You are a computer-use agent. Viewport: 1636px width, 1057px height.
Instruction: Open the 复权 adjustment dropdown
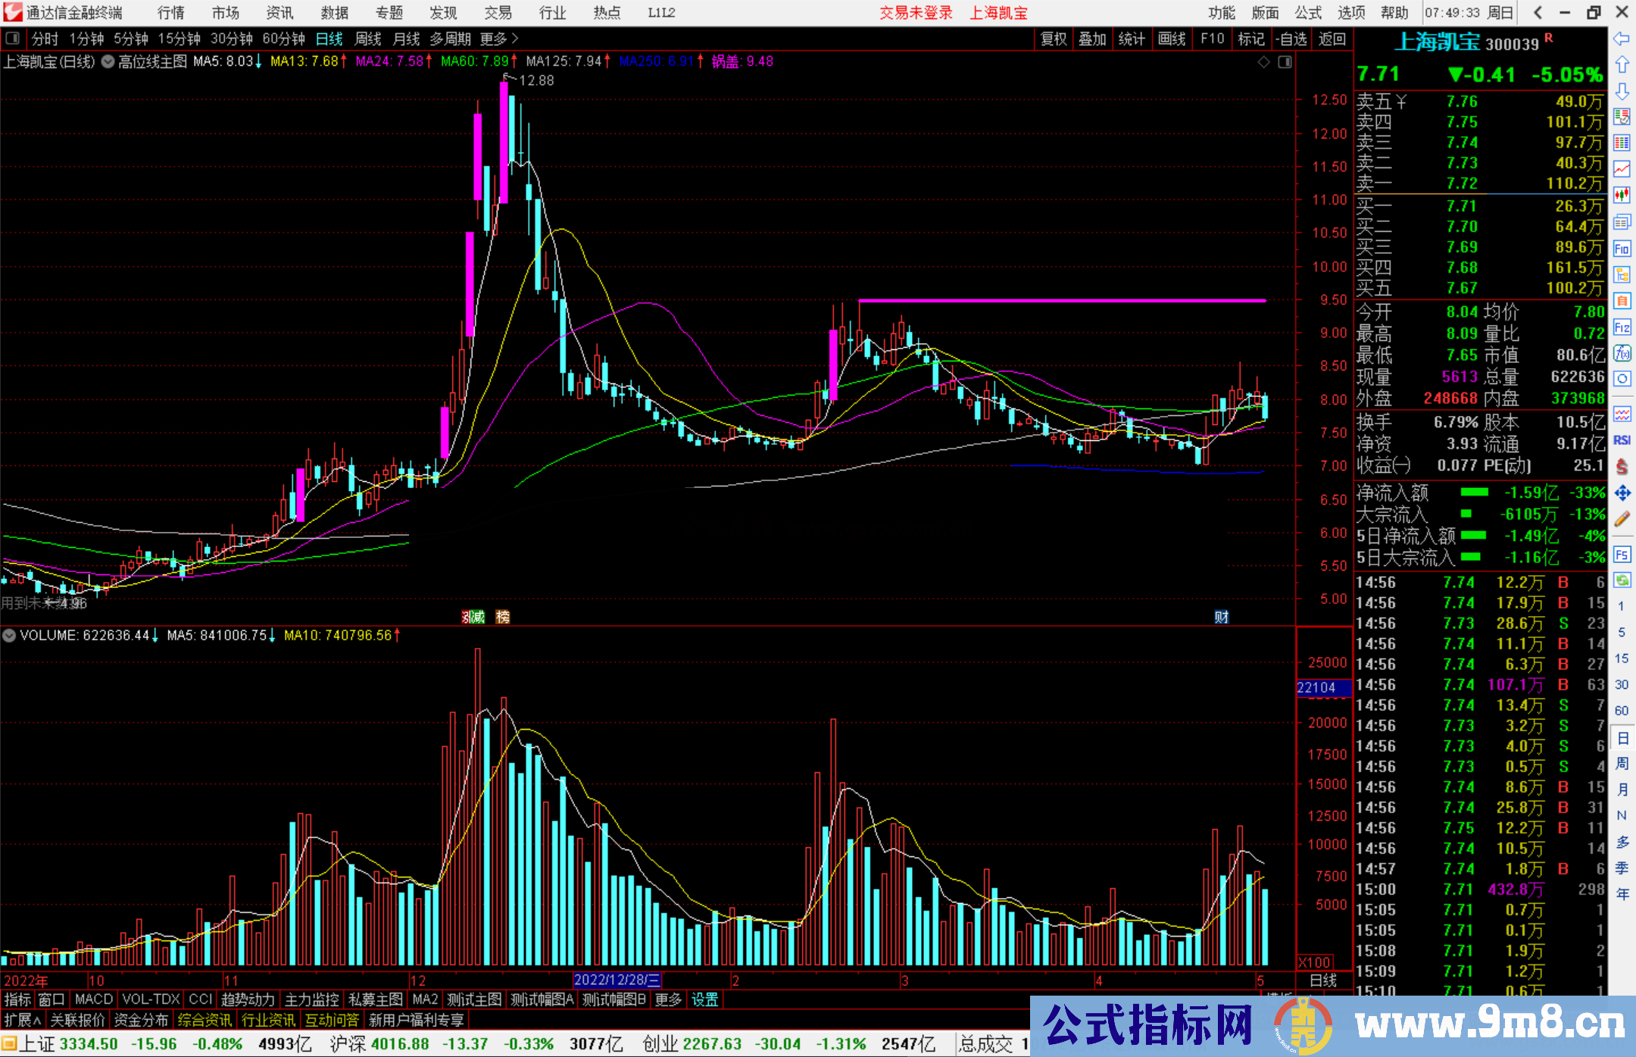1054,39
